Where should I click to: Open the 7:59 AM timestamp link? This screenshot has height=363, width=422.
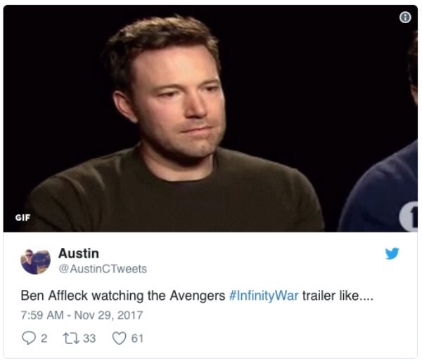[42, 315]
